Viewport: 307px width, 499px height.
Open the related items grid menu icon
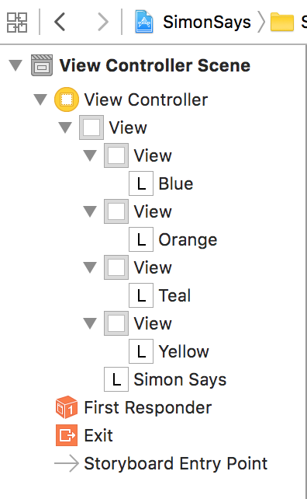(x=17, y=23)
